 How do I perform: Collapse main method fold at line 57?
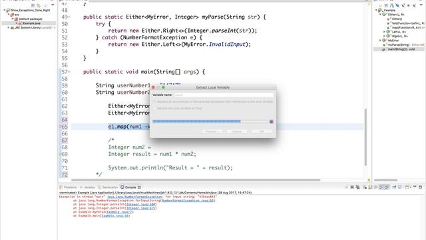tap(69, 72)
